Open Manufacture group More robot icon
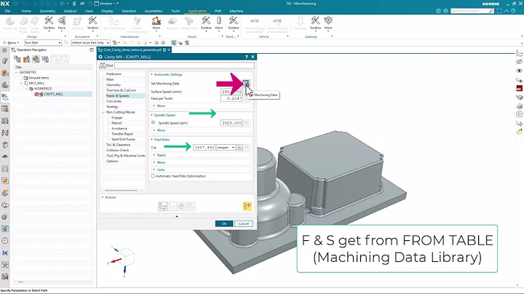 pos(156,23)
